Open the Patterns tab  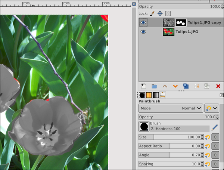pos(149,95)
